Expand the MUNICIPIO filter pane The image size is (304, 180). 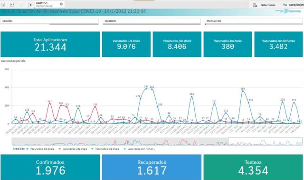pos(254,21)
